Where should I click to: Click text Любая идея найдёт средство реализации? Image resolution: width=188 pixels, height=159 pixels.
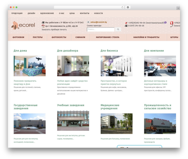click(x=72, y=82)
